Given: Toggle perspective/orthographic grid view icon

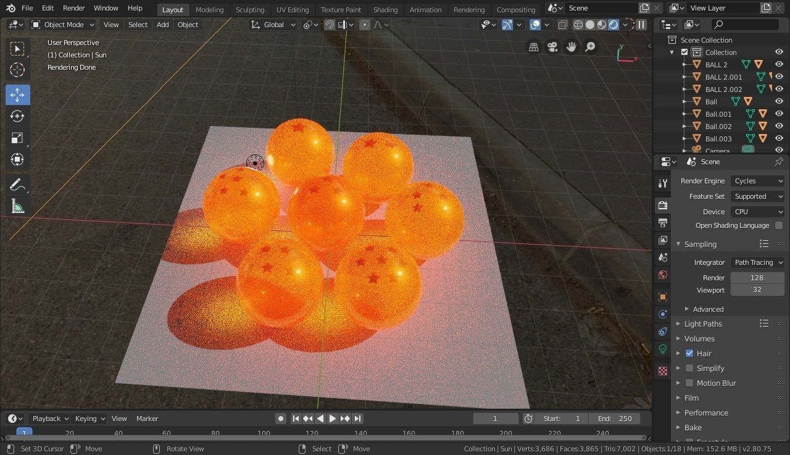Looking at the screenshot, I should [x=534, y=47].
